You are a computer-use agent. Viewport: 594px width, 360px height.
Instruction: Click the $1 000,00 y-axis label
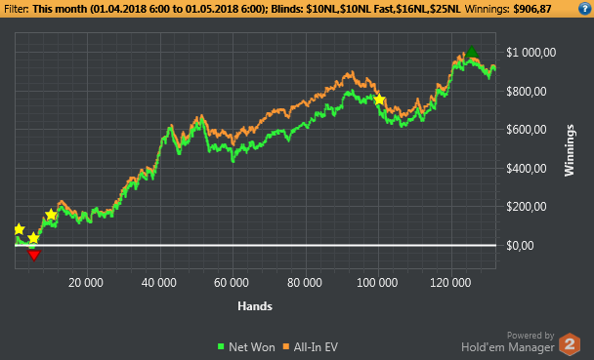tap(531, 53)
